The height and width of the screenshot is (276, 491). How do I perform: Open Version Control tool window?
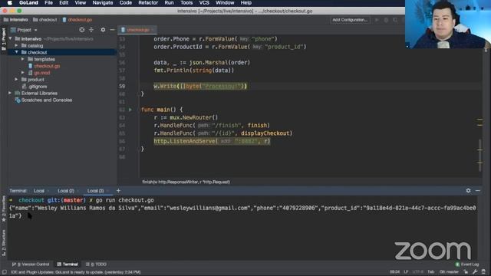coord(31,264)
